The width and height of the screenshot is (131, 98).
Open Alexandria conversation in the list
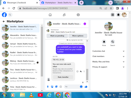click(x=20, y=37)
